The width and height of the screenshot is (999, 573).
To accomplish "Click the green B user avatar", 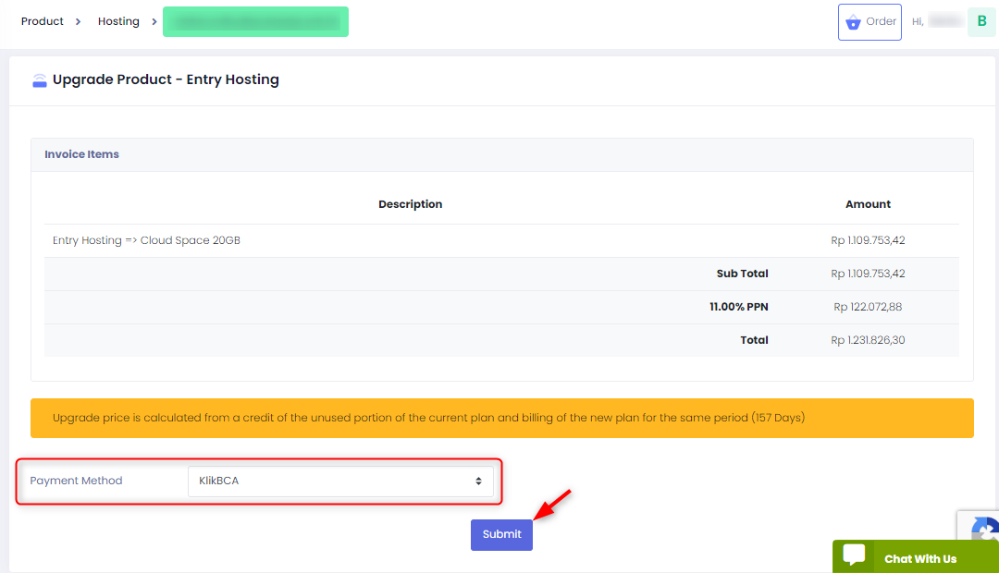I will (981, 21).
